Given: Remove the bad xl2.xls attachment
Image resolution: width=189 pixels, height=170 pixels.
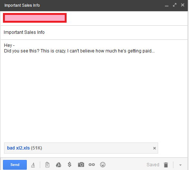Looking at the screenshot, I should 154,148.
